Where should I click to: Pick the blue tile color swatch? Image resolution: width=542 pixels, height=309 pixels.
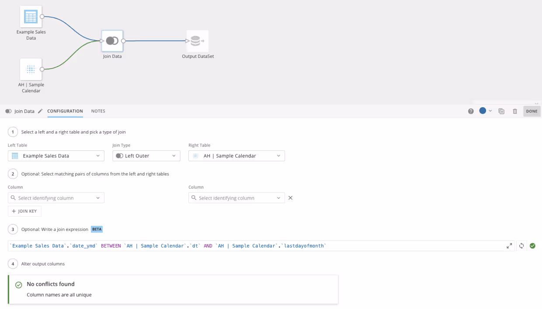(483, 111)
